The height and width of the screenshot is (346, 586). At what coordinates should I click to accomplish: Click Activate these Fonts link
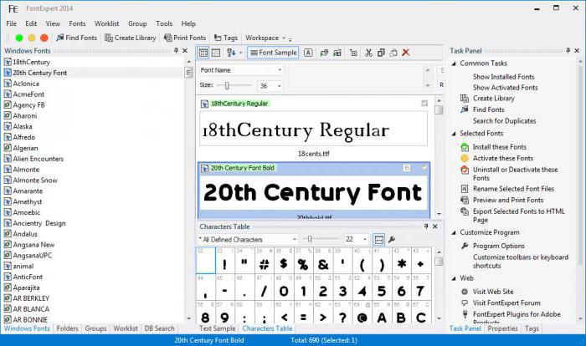503,158
